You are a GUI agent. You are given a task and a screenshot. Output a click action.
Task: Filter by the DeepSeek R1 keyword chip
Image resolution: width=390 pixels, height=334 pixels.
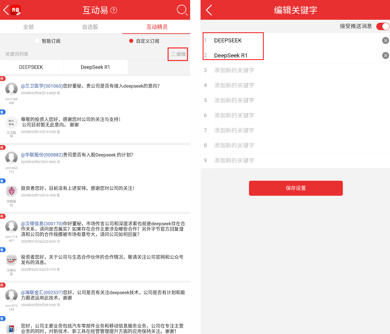pos(95,67)
